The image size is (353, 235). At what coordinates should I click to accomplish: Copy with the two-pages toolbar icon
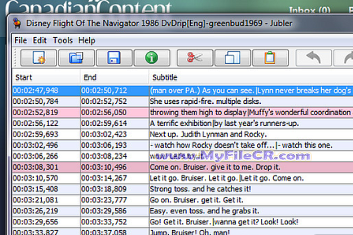pyautogui.click(x=232, y=58)
